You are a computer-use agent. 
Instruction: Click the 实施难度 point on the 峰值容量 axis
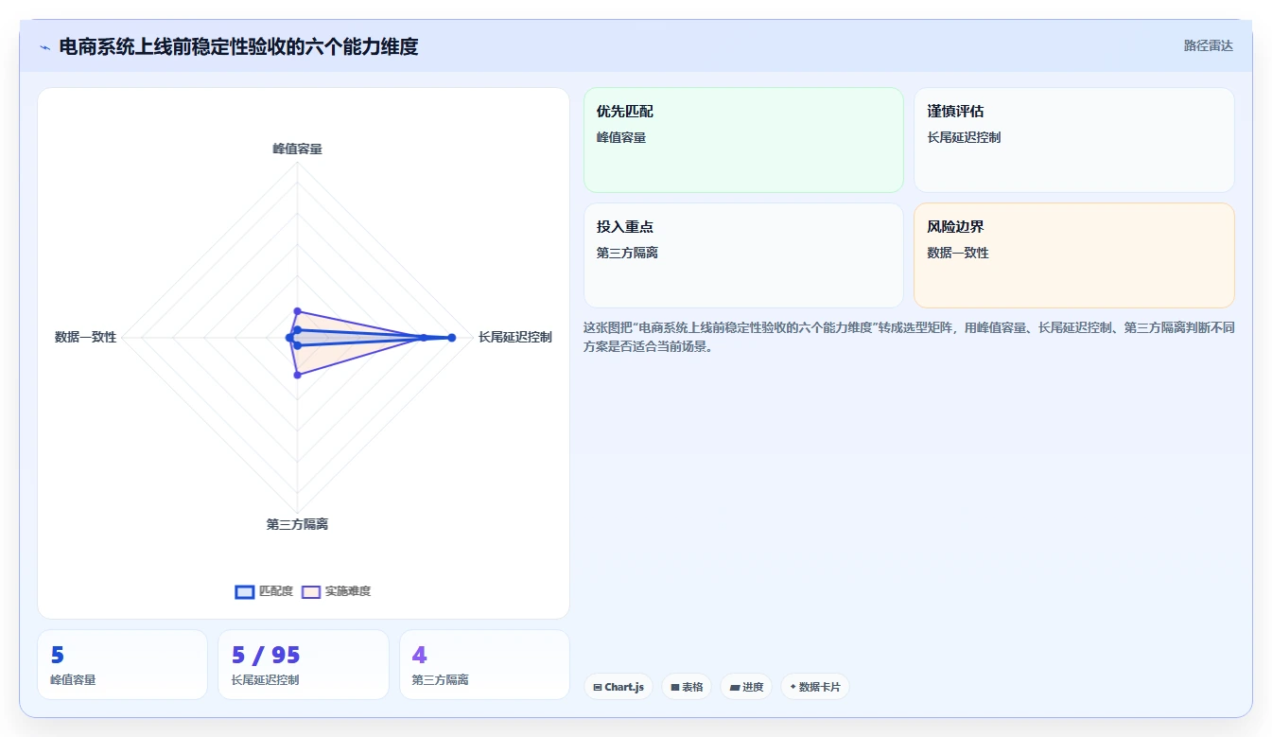point(297,310)
